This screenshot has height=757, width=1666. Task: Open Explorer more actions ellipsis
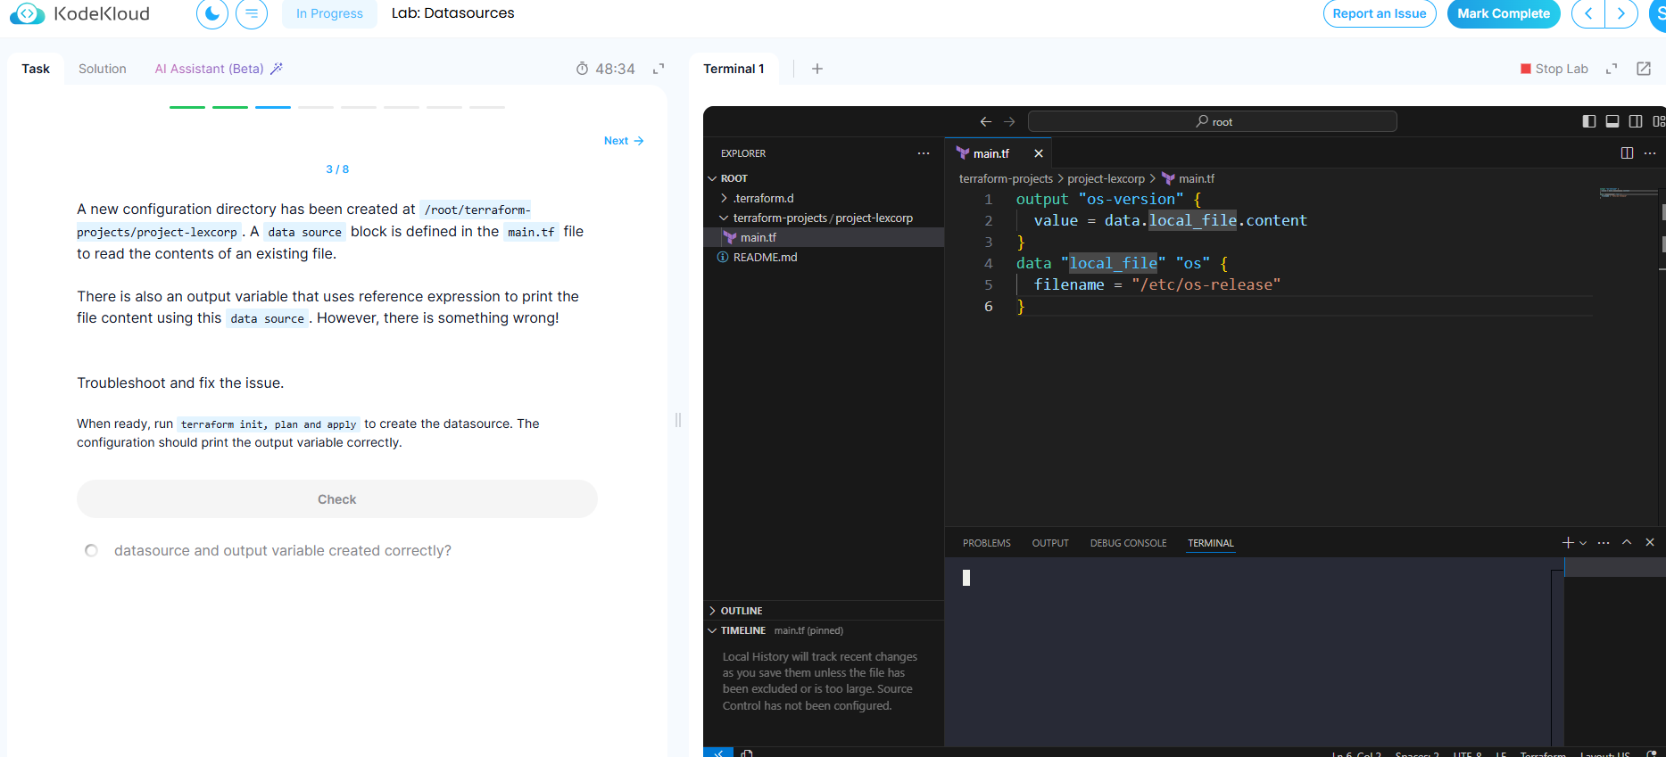[924, 153]
